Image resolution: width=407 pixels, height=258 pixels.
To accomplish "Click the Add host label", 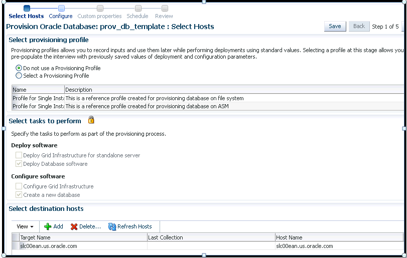I will 58,226.
